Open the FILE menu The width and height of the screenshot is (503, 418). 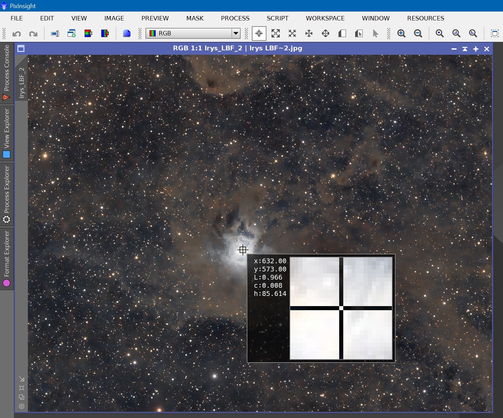[x=17, y=18]
